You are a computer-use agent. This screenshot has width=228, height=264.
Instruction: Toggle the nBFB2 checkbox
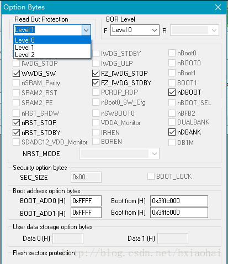pyautogui.click(x=172, y=113)
